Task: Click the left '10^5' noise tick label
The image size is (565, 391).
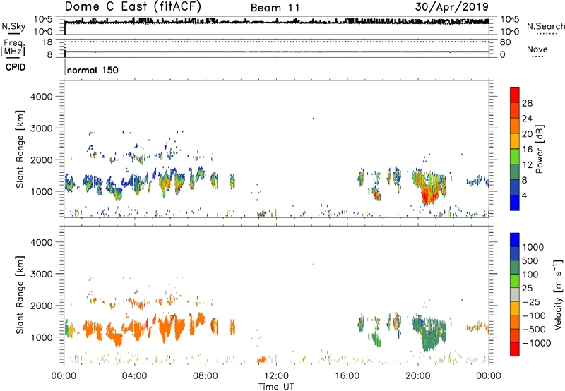Action: click(43, 20)
